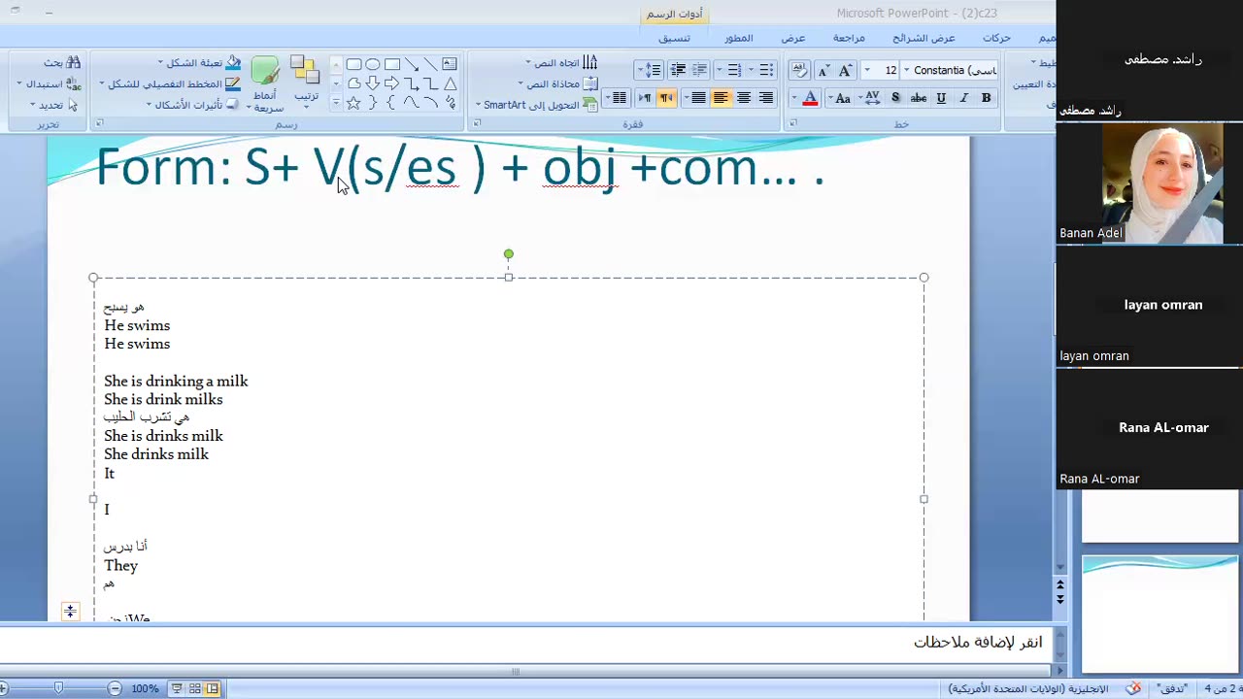
Task: Open عرض View ribbon tab
Action: [793, 38]
